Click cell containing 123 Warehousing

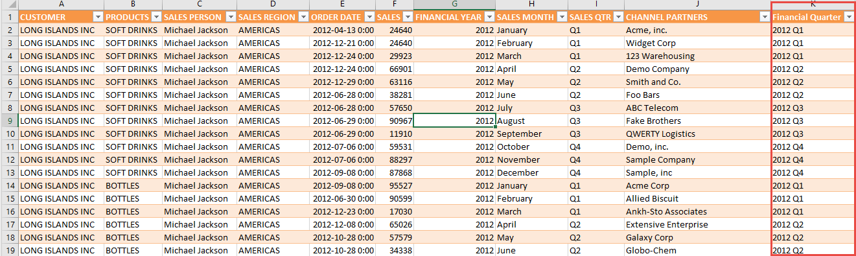pos(698,56)
